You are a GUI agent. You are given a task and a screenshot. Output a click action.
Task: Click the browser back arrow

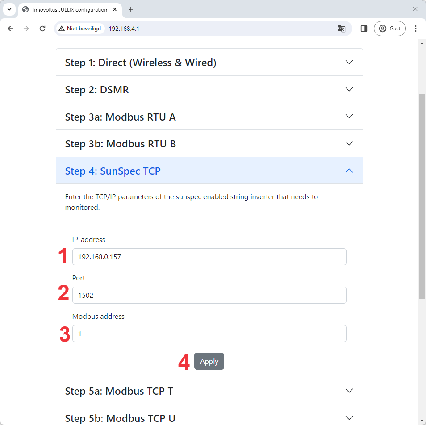click(10, 29)
